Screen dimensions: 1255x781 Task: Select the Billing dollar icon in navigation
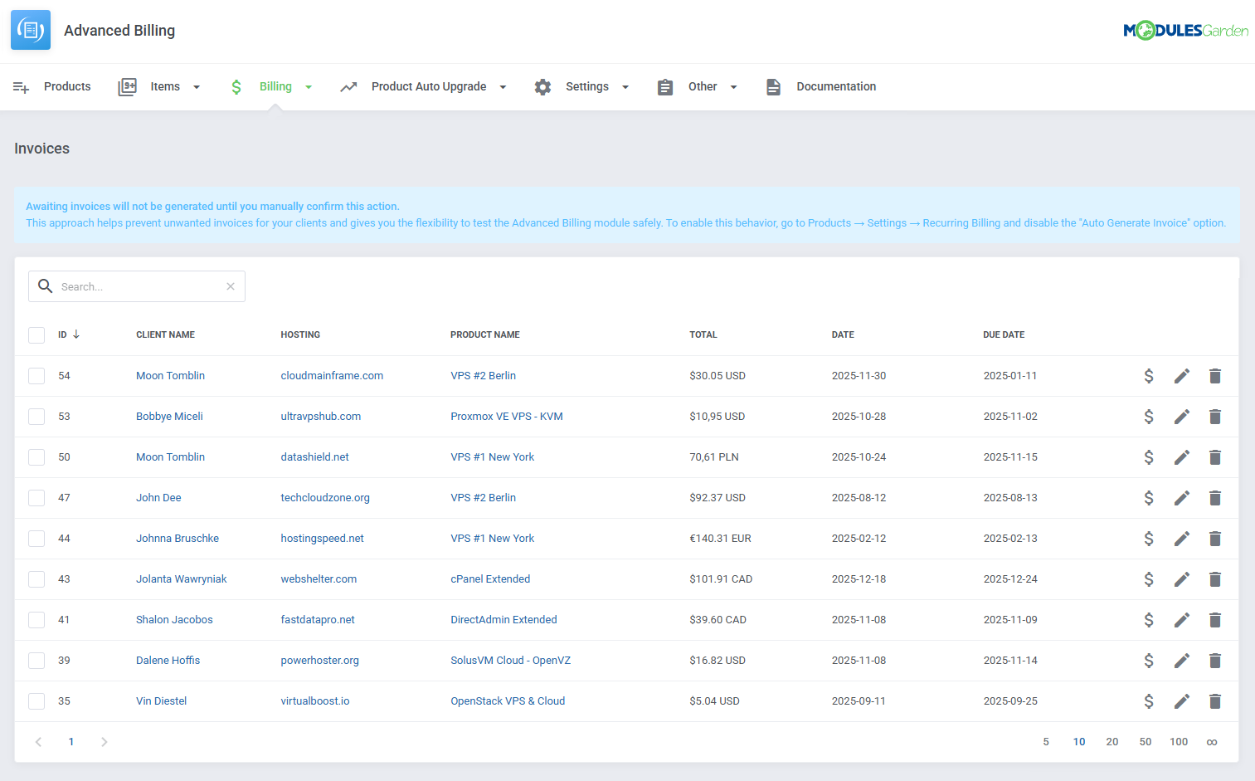[236, 86]
